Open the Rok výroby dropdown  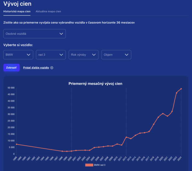[x=83, y=55]
